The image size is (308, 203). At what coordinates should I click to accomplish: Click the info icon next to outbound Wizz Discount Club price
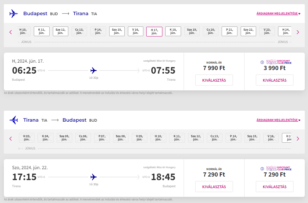pyautogui.click(x=262, y=62)
